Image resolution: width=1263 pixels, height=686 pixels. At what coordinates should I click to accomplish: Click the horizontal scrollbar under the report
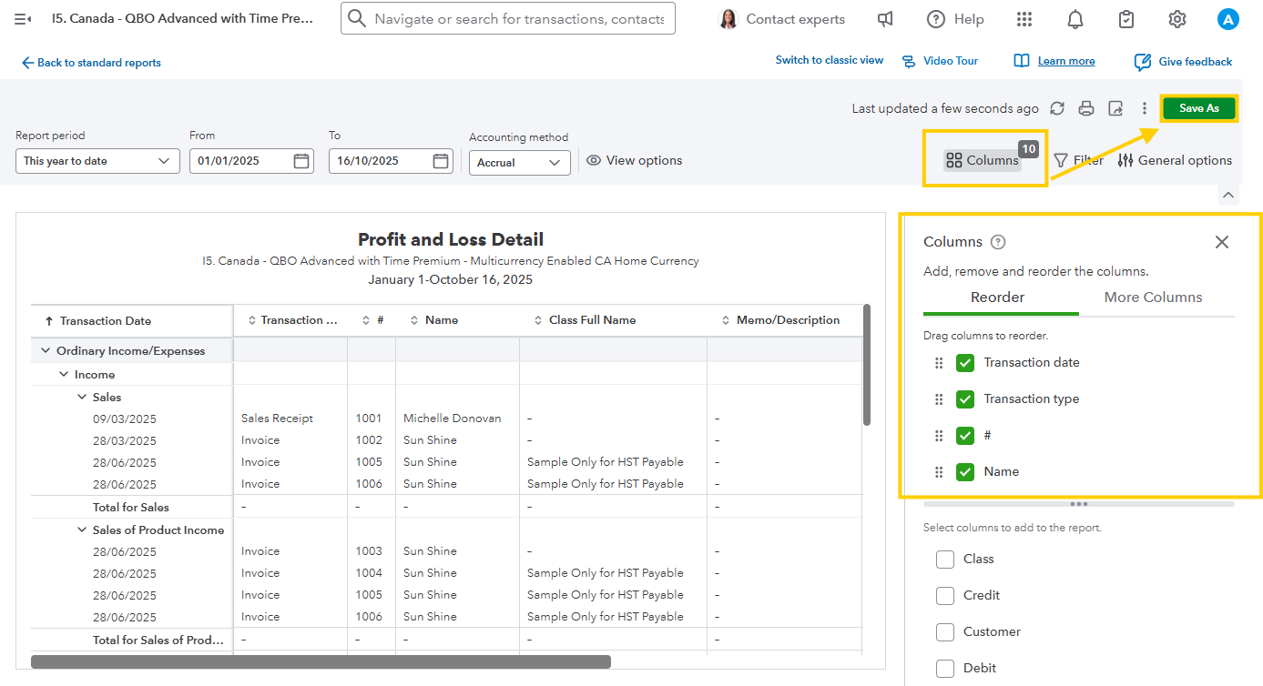click(321, 661)
